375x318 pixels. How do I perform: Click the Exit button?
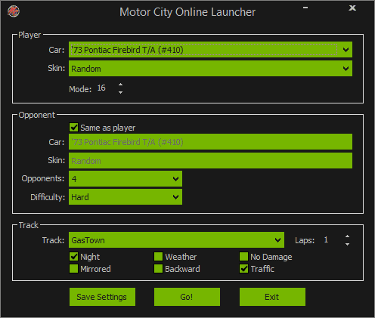[272, 297]
